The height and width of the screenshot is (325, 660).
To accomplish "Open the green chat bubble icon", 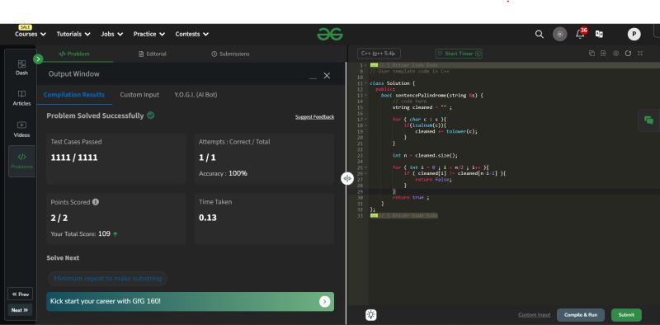I will 648,120.
